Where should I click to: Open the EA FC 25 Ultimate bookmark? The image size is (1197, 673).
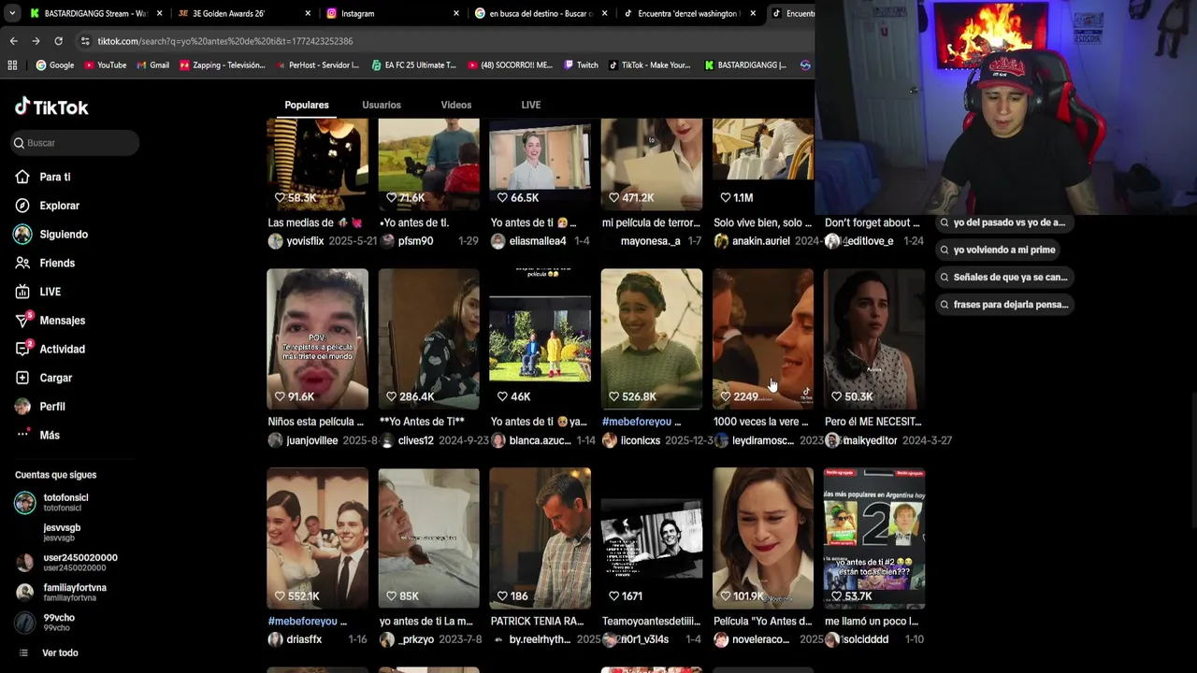[x=413, y=65]
